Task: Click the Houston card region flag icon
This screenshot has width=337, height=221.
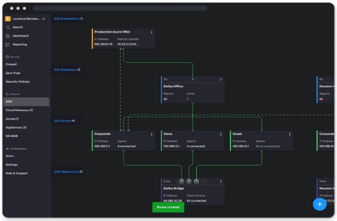Action: click(x=321, y=99)
